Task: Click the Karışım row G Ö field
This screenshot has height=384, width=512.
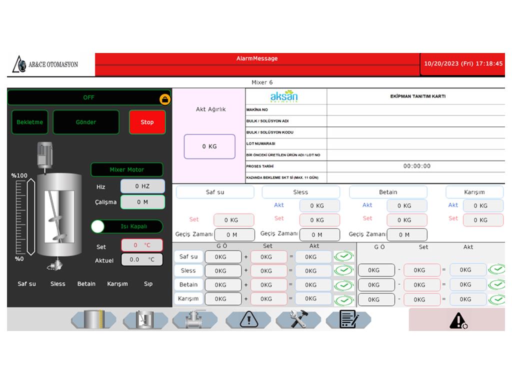Action: pyautogui.click(x=223, y=299)
